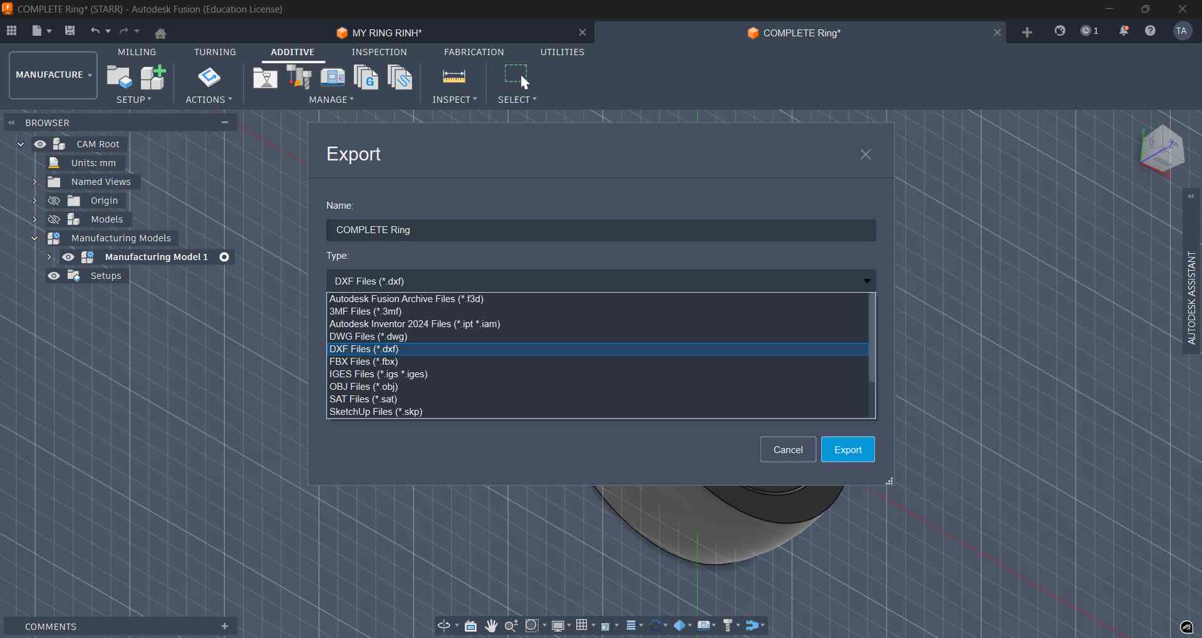Expand the Named Views node
Viewport: 1202px width, 638px height.
coord(34,182)
